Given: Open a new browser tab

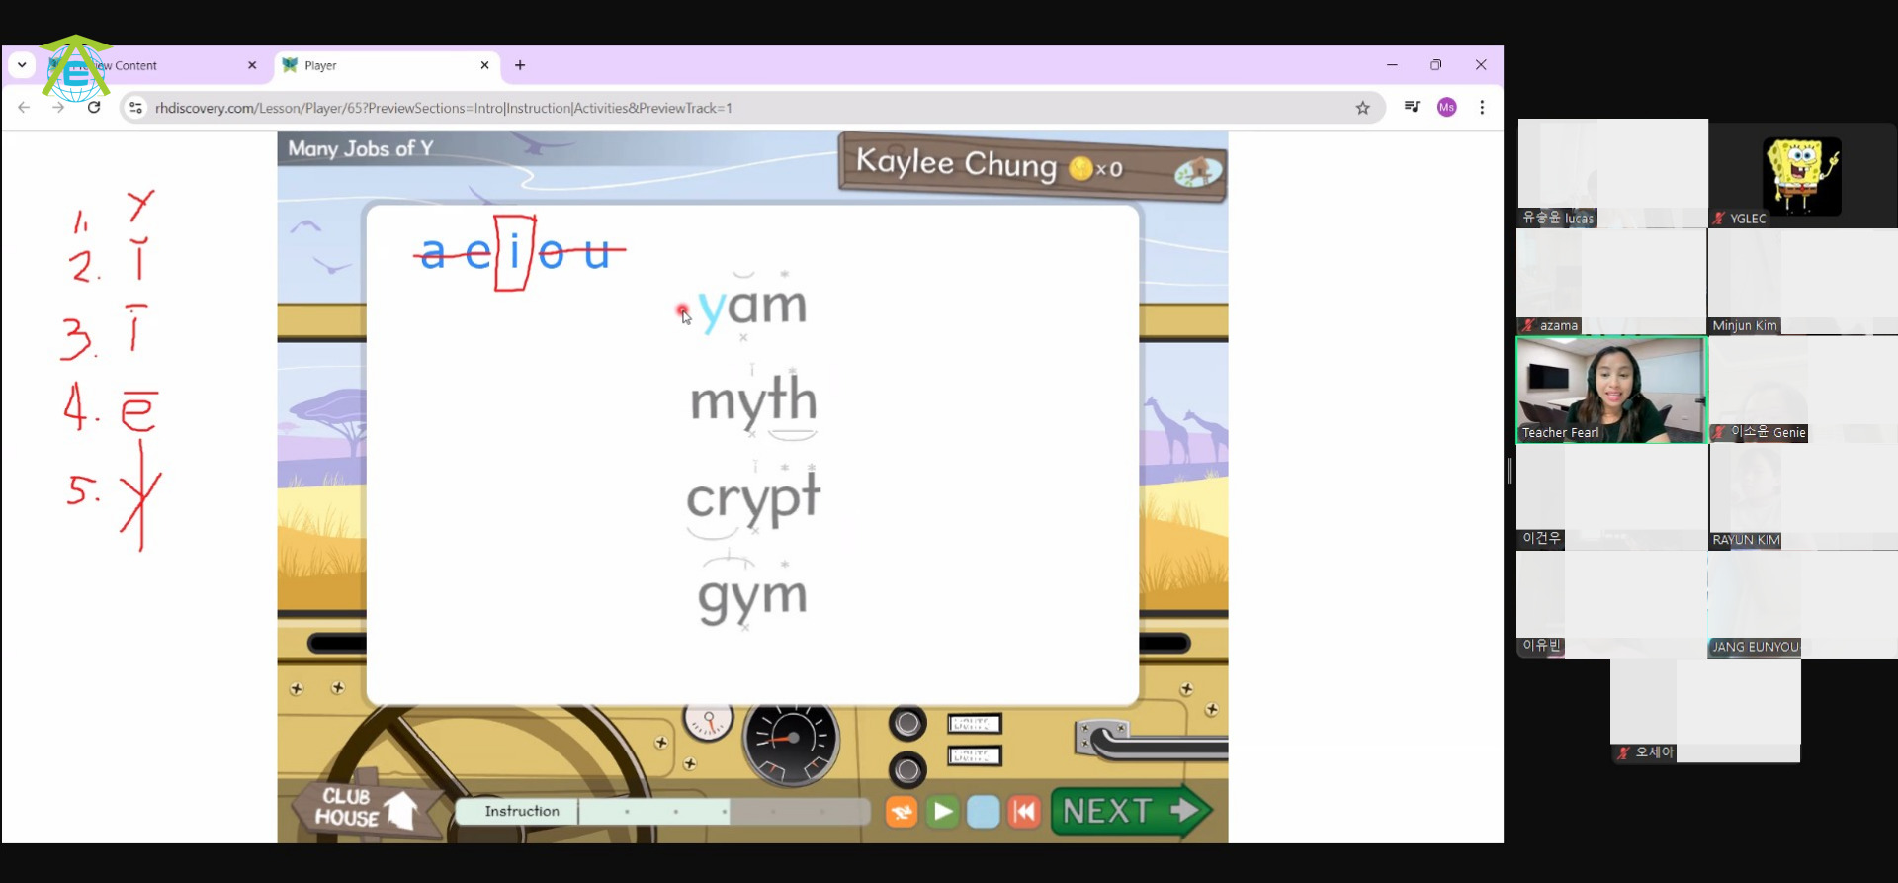Looking at the screenshot, I should coord(520,65).
